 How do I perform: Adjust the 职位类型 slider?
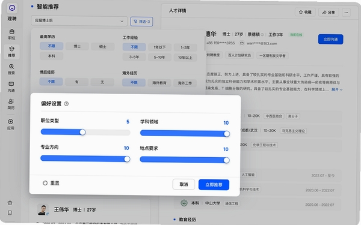tap(85, 132)
